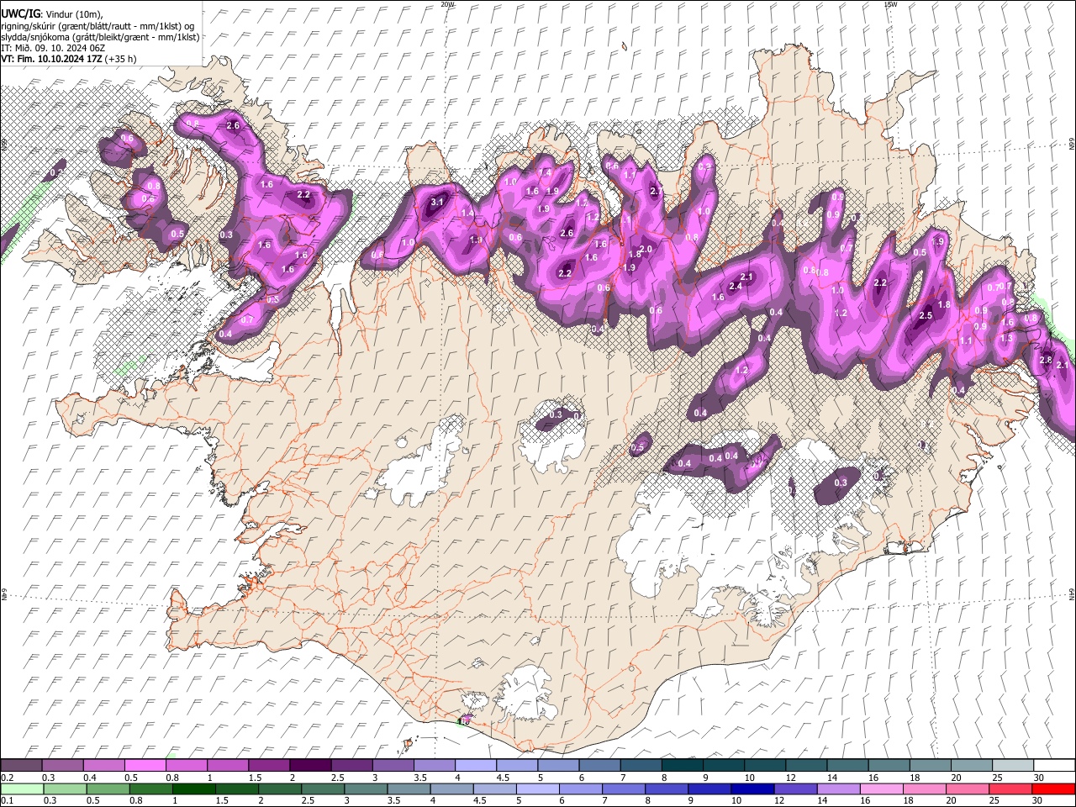Click the 20W longitude label at the top
This screenshot has height=807, width=1076.
pos(447,4)
